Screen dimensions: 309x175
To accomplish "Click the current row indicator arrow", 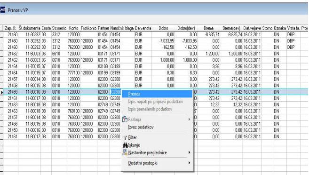I will 2,92.
